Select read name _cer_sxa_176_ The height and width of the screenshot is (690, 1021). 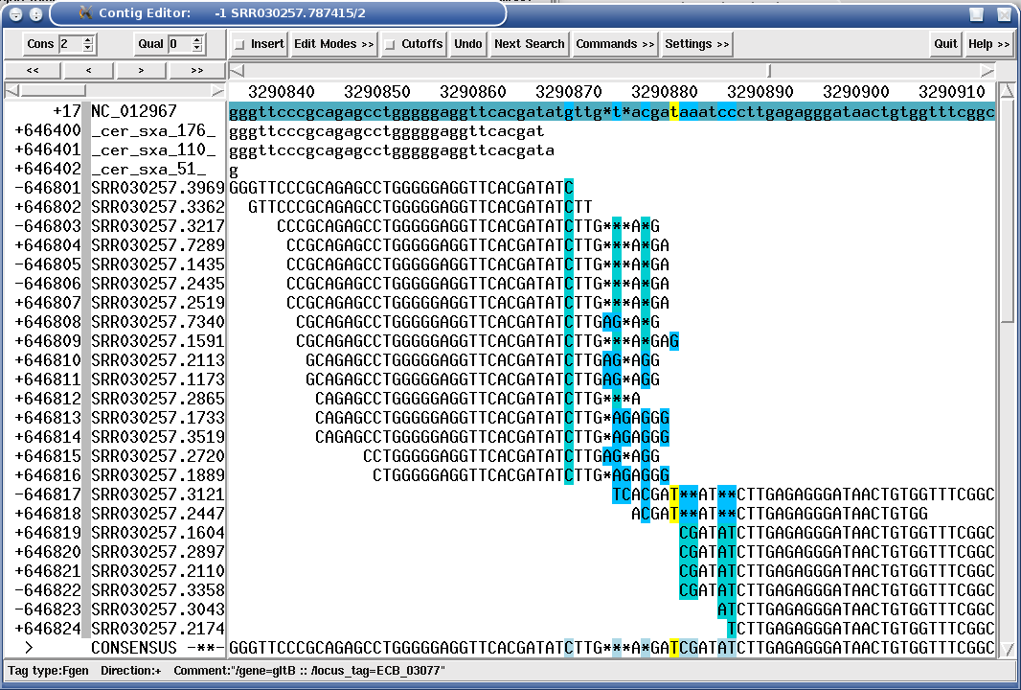[153, 130]
